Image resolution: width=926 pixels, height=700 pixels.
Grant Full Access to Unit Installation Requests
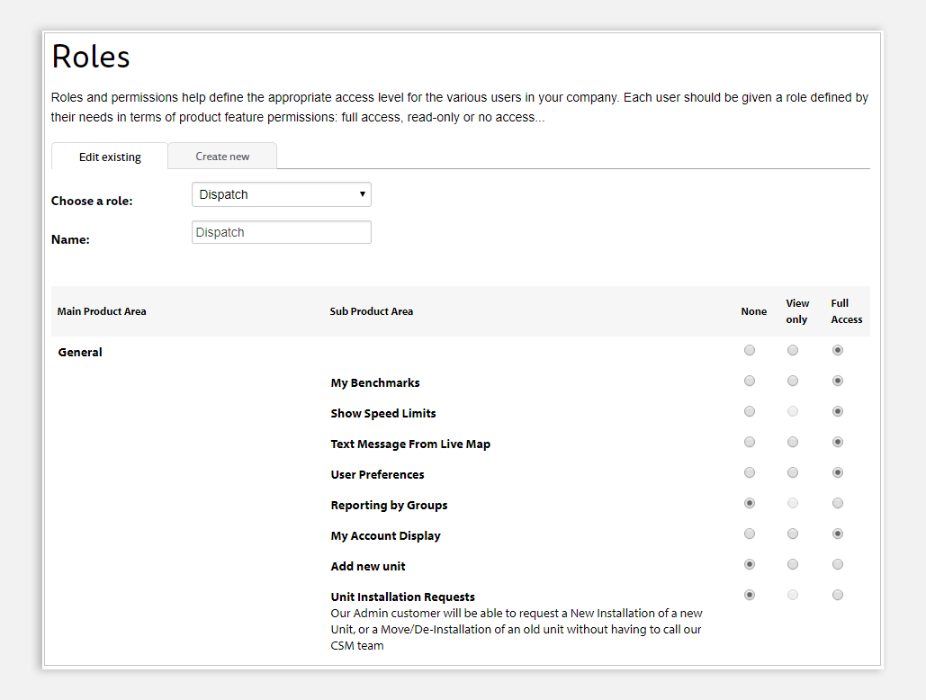(838, 595)
